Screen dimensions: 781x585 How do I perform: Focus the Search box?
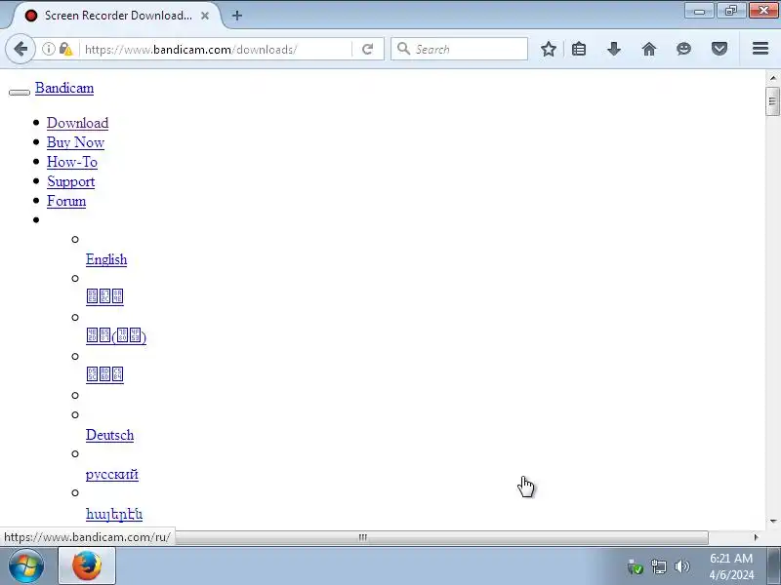click(x=459, y=49)
